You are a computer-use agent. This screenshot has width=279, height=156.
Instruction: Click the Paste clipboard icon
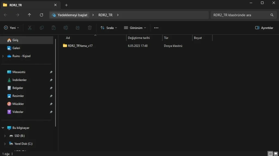[54, 28]
